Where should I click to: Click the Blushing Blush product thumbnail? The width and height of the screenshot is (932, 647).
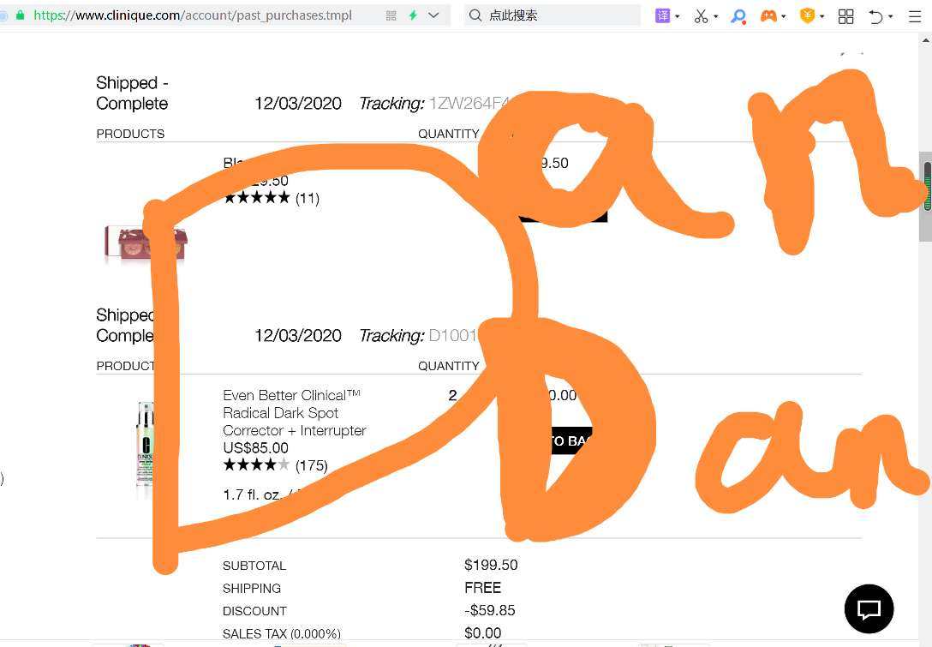[146, 243]
